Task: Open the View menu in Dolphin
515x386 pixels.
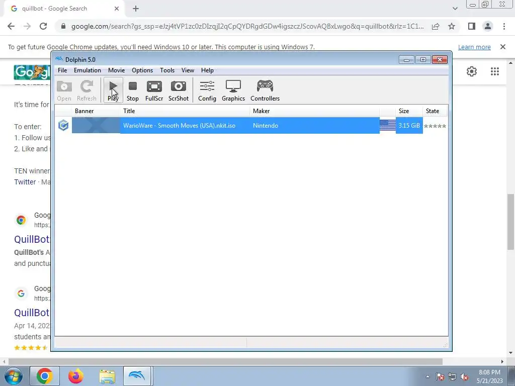Action: [188, 70]
